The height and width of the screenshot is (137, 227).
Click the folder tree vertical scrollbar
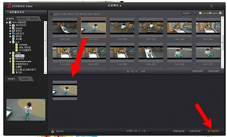pos(46,47)
